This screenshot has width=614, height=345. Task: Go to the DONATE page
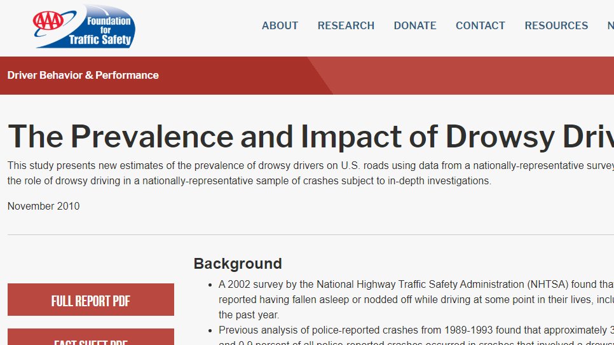[415, 26]
